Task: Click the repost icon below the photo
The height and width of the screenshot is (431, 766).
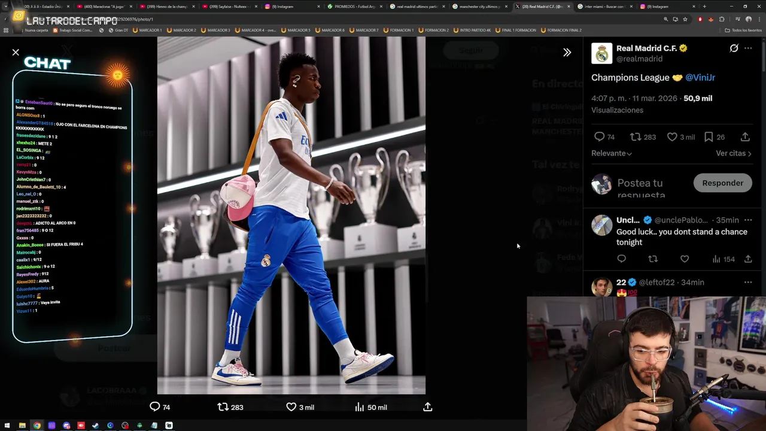Action: (x=223, y=407)
